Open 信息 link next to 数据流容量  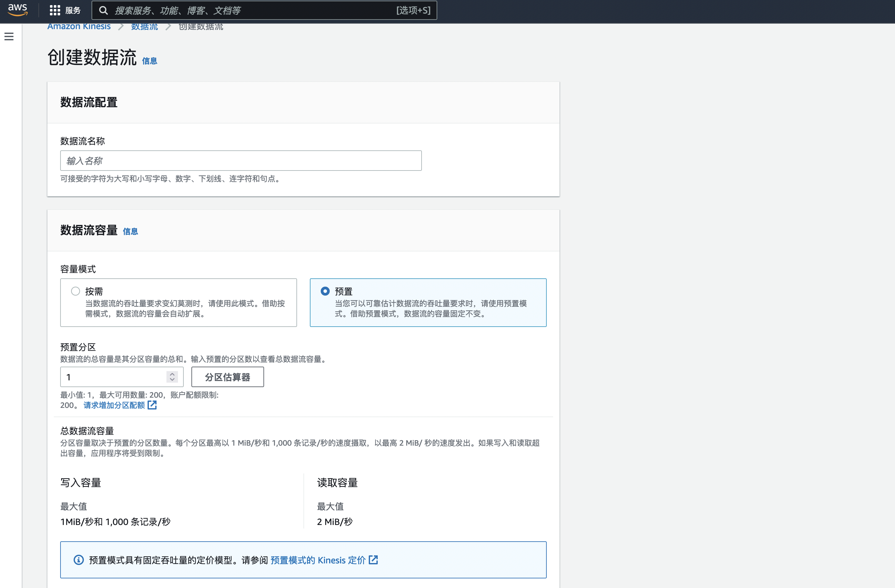tap(130, 231)
